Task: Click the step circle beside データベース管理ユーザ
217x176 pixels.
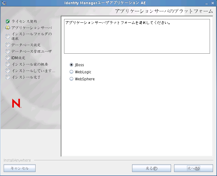Action: [8, 51]
